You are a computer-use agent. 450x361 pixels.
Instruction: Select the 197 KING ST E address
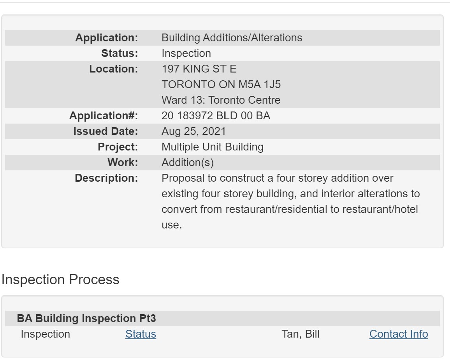click(x=199, y=69)
